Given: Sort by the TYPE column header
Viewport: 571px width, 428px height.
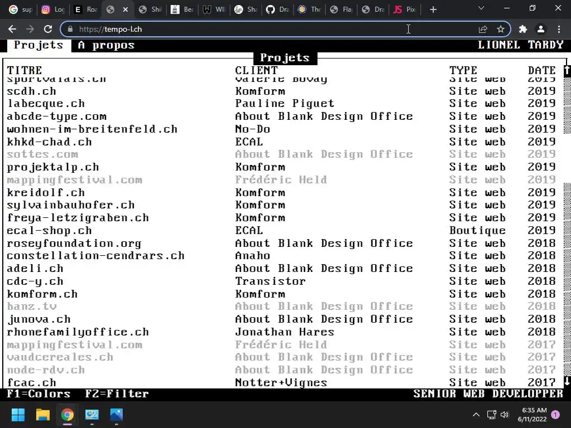Looking at the screenshot, I should (463, 70).
